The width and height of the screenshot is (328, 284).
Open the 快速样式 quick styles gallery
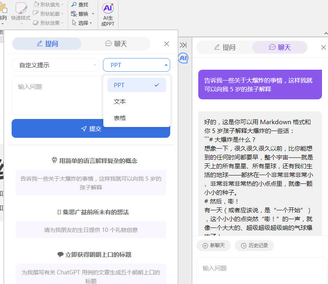tap(20, 12)
